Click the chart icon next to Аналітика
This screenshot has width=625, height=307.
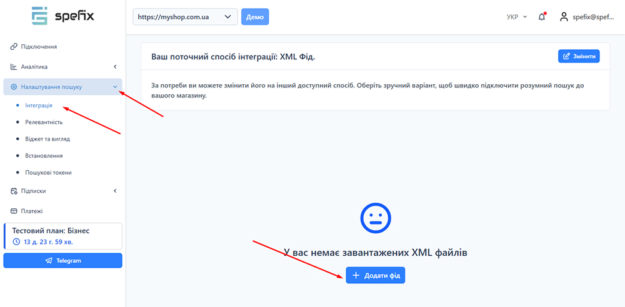(x=13, y=67)
